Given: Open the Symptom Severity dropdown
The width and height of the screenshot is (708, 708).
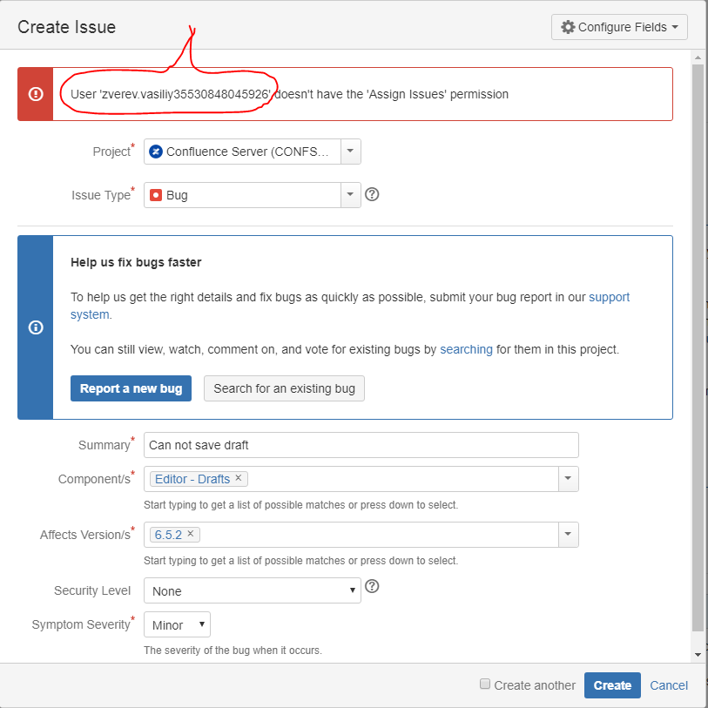Looking at the screenshot, I should pyautogui.click(x=177, y=624).
